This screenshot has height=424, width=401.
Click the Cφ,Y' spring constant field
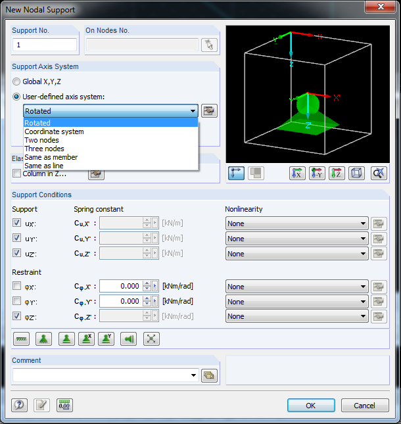point(121,301)
